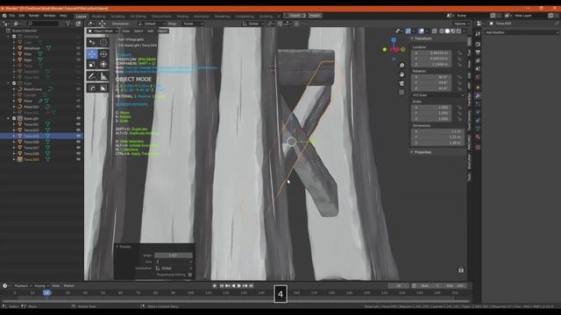Open the Output properties tab
The image size is (561, 315).
478,52
